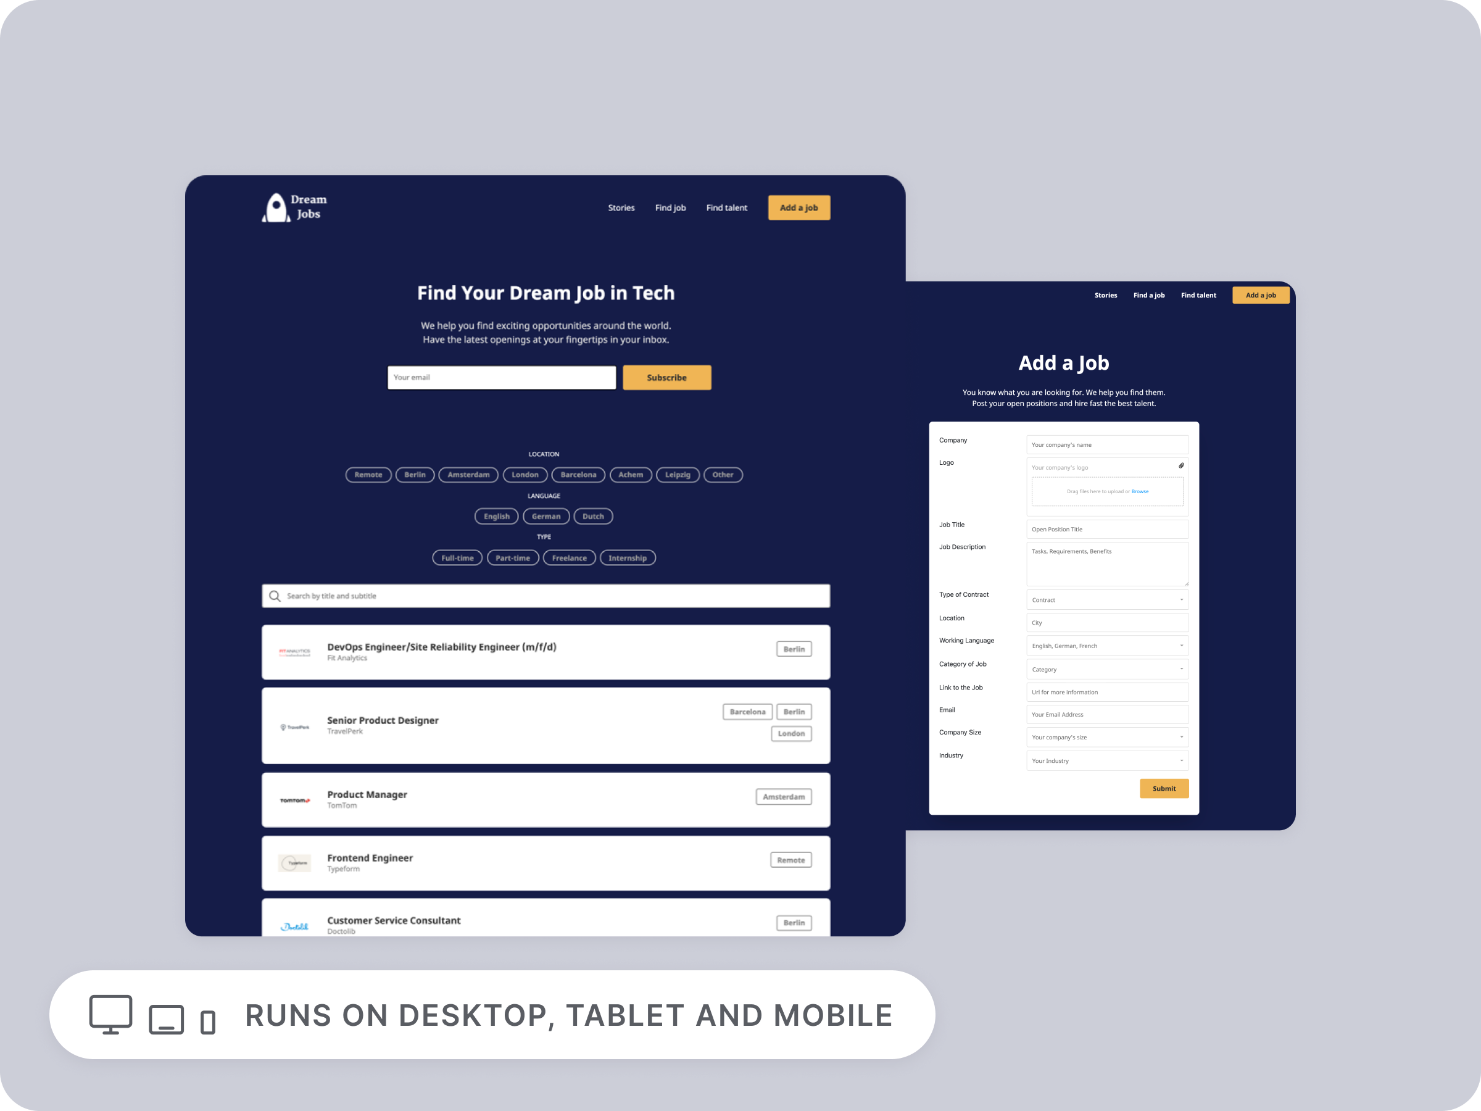Click the Find job navigation tab
This screenshot has width=1481, height=1111.
671,208
